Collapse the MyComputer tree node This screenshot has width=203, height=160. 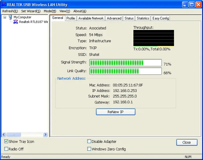click(5, 17)
